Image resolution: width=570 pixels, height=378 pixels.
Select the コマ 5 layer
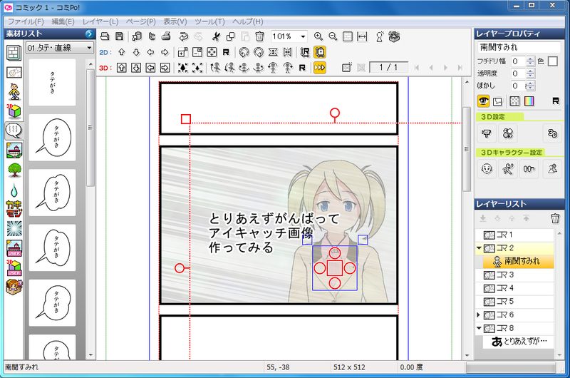pos(514,301)
